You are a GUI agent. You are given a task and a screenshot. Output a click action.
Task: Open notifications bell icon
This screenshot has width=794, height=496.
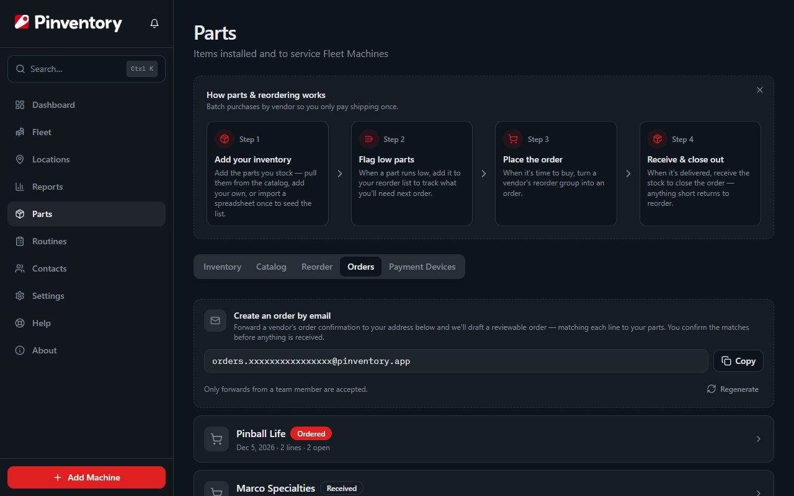click(x=154, y=24)
